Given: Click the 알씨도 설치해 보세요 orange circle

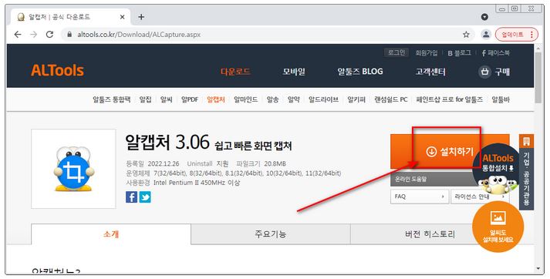Looking at the screenshot, I should (498, 227).
